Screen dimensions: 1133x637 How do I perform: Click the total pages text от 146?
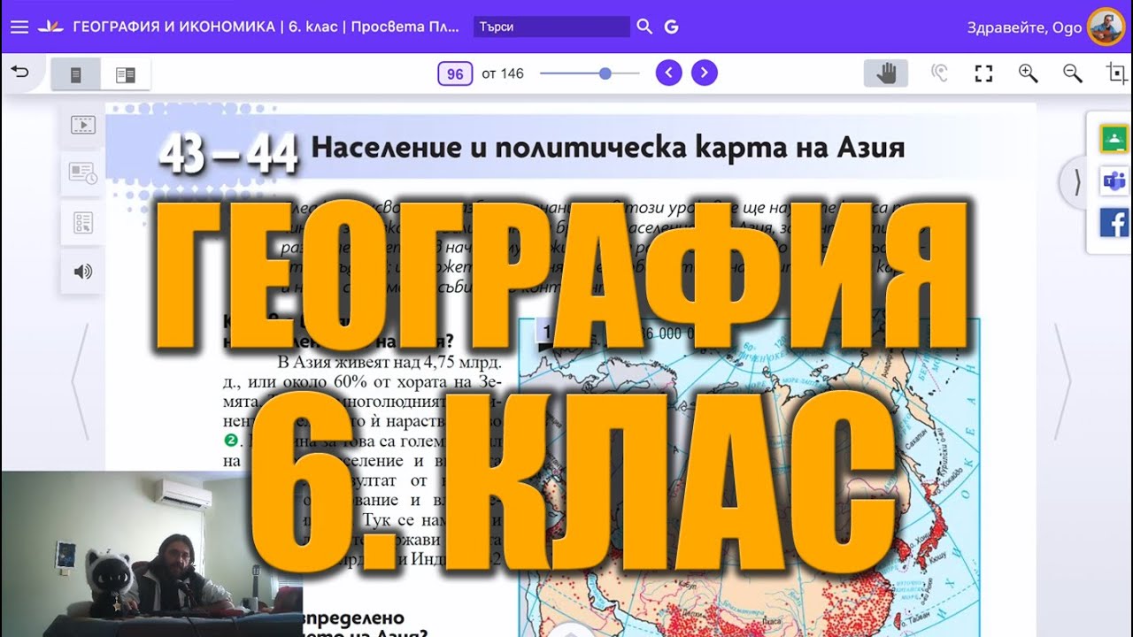point(503,73)
